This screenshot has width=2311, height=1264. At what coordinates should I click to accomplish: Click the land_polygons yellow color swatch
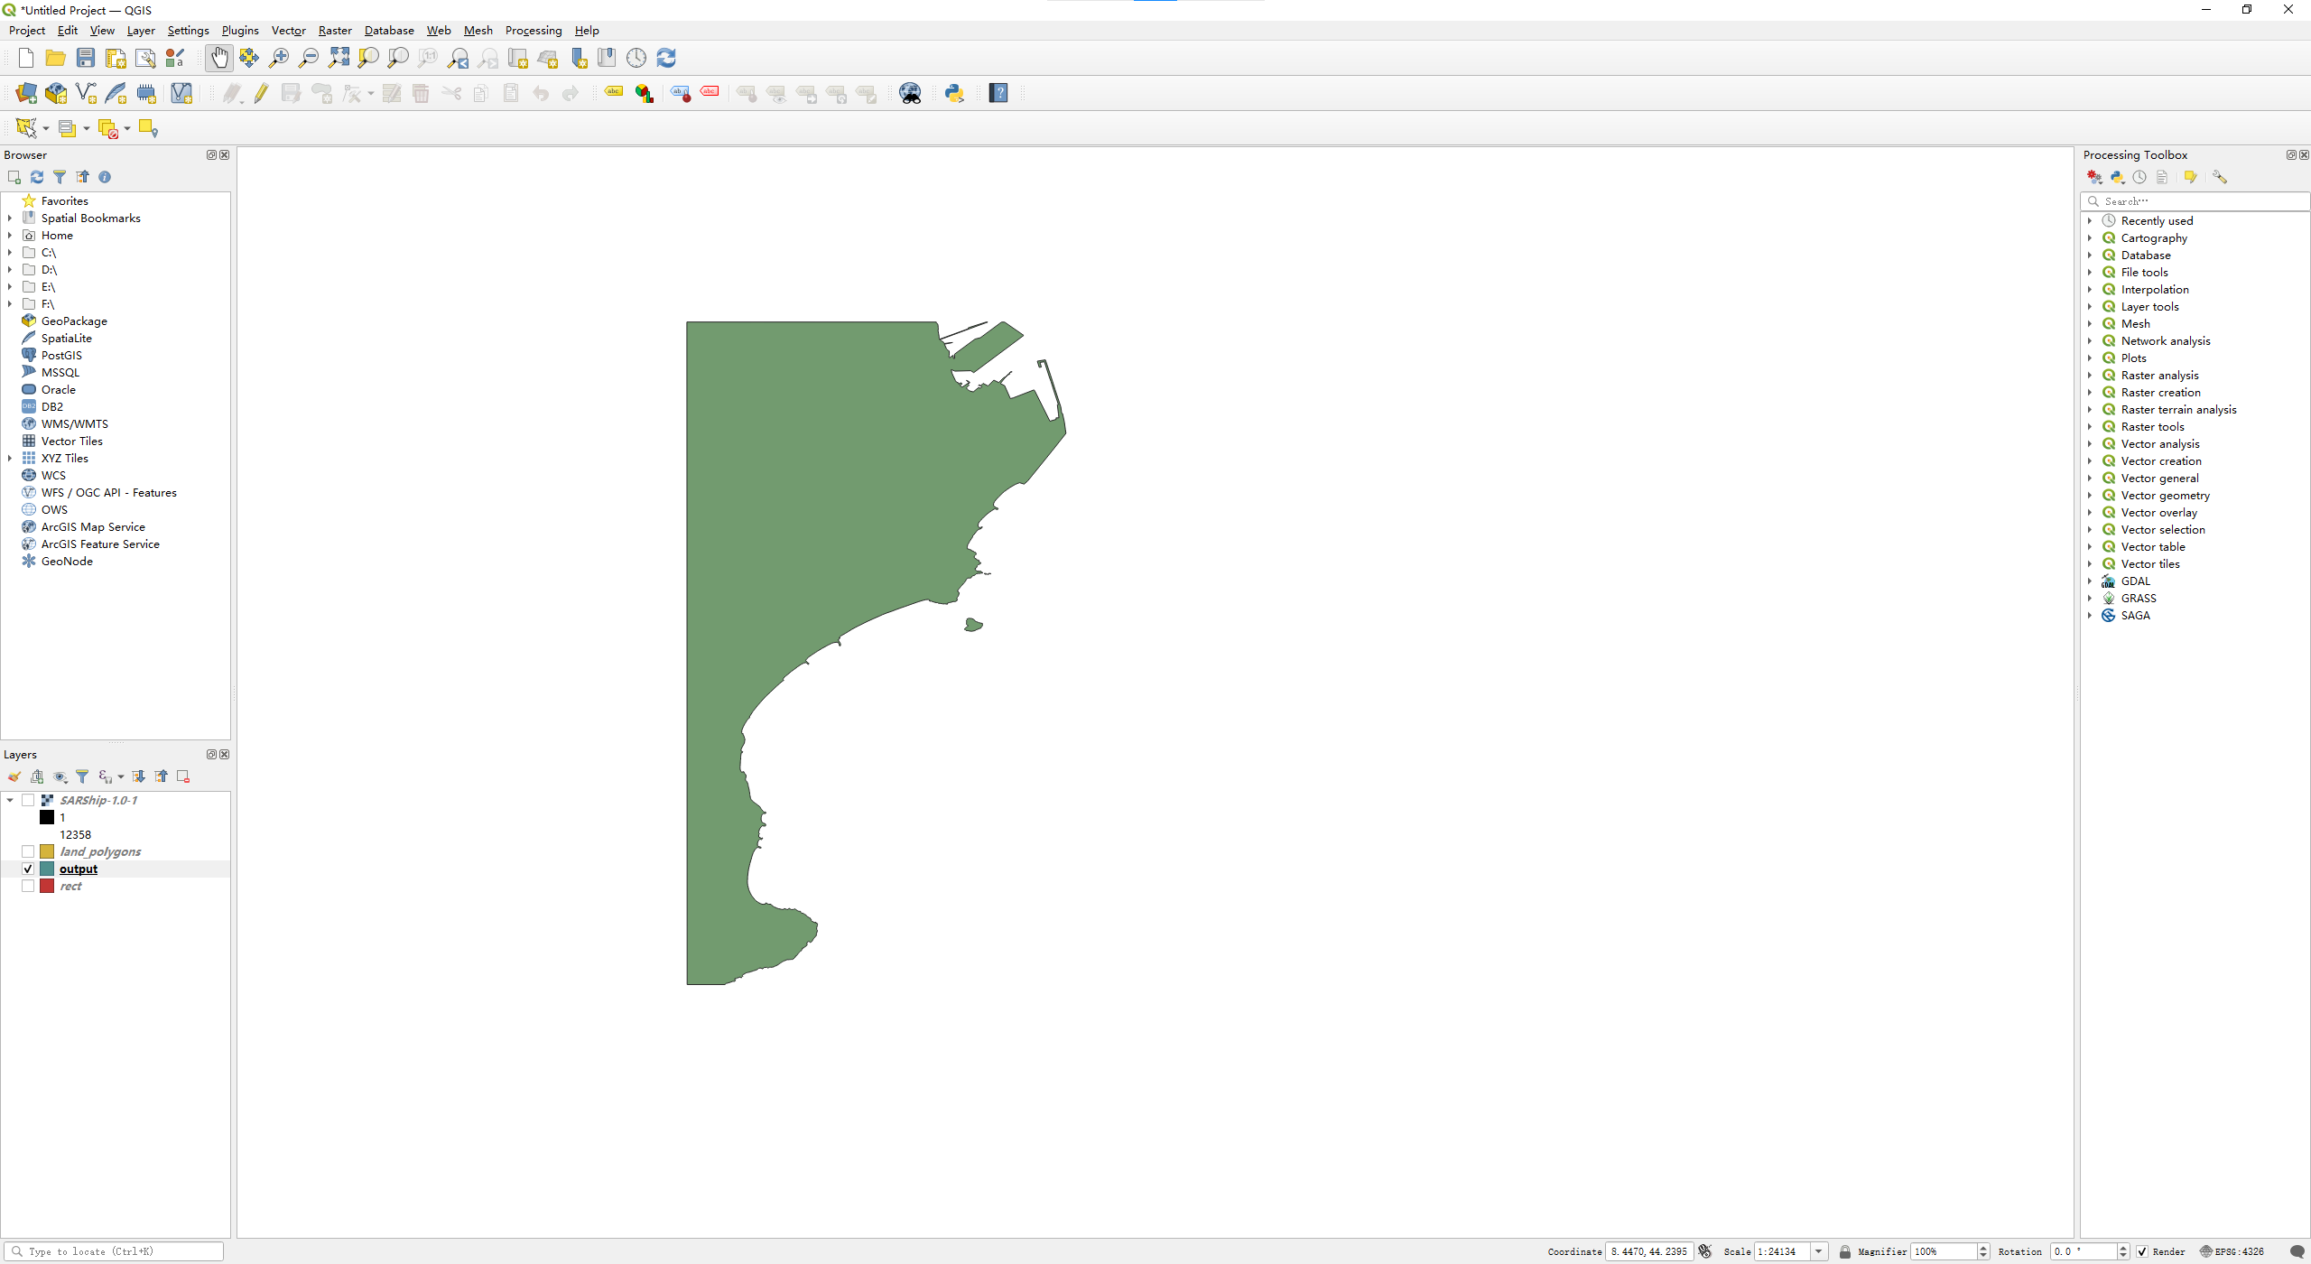tap(47, 851)
